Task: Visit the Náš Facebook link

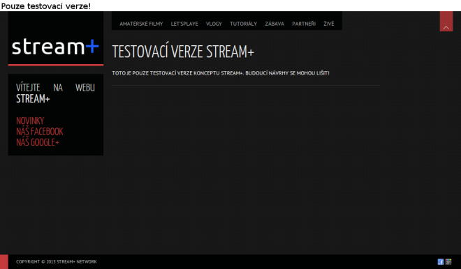Action: (40, 132)
